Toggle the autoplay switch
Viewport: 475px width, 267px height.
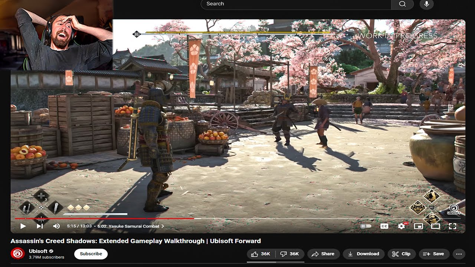[x=366, y=226]
